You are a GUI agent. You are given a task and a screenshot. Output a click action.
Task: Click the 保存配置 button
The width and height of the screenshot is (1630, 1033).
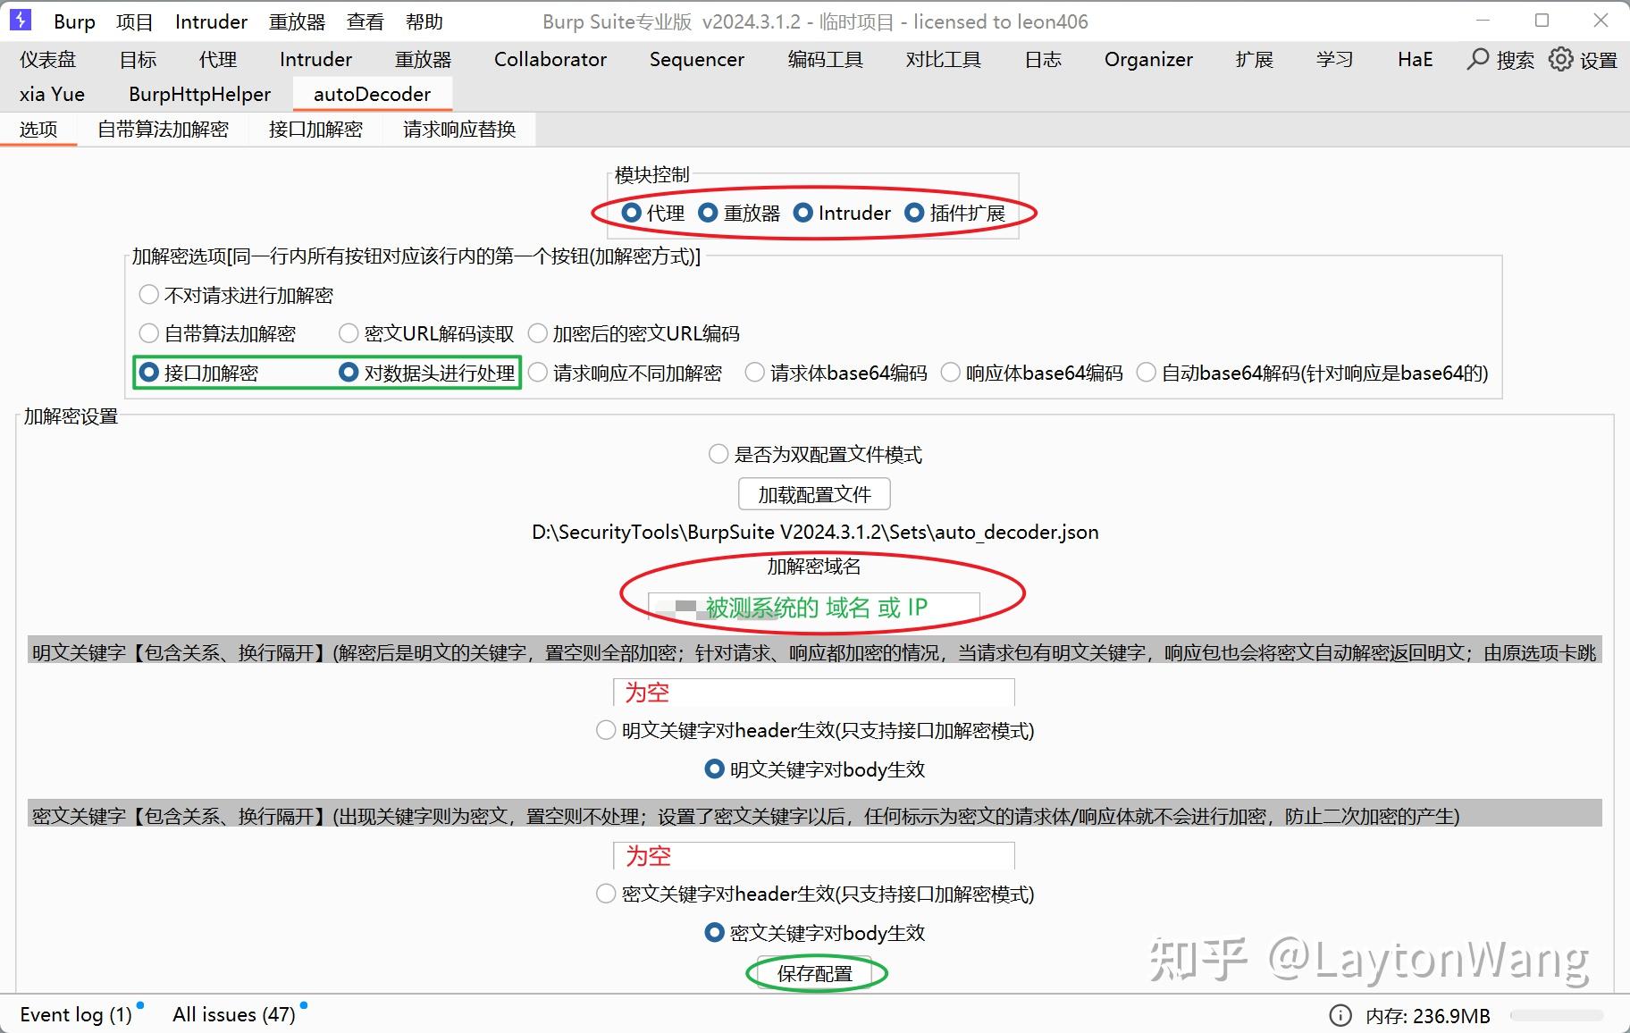point(815,973)
